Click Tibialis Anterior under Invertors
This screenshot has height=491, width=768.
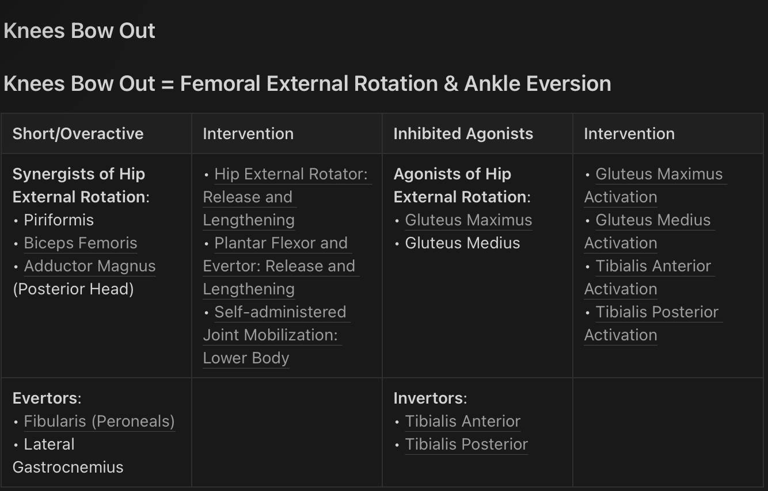[x=463, y=421]
